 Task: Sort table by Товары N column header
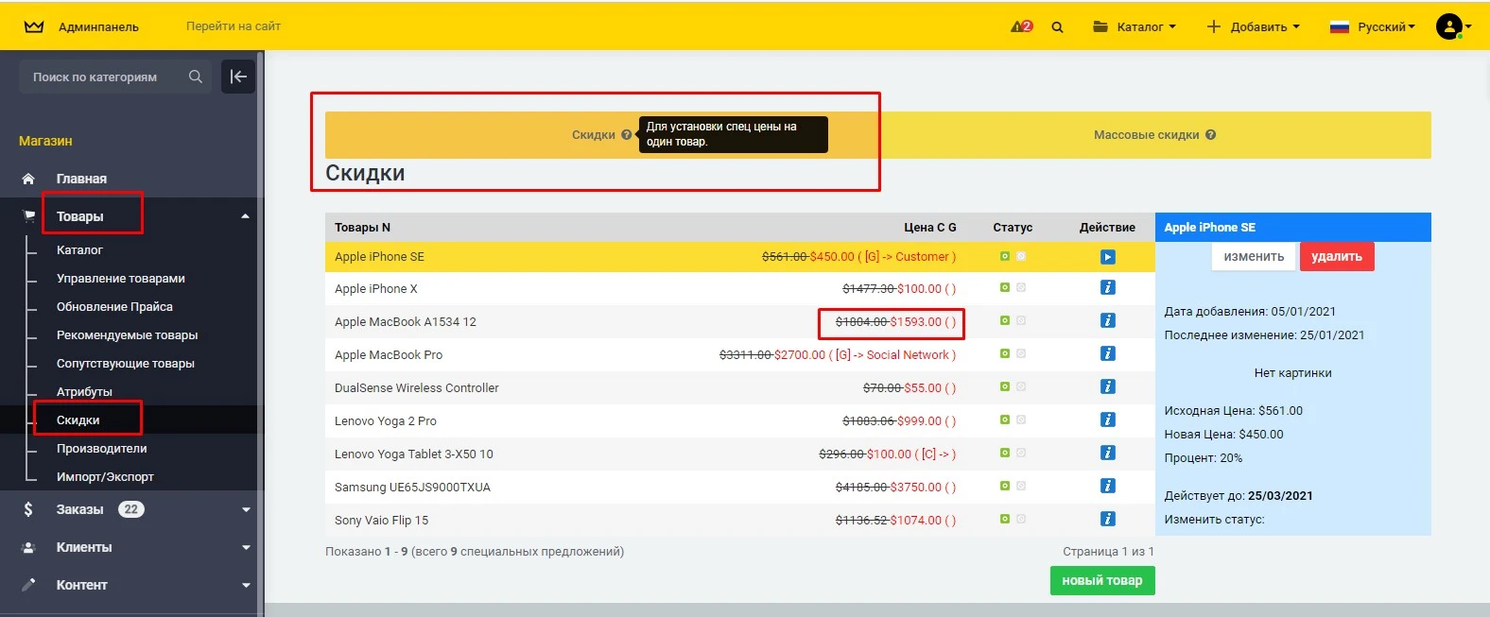point(362,228)
